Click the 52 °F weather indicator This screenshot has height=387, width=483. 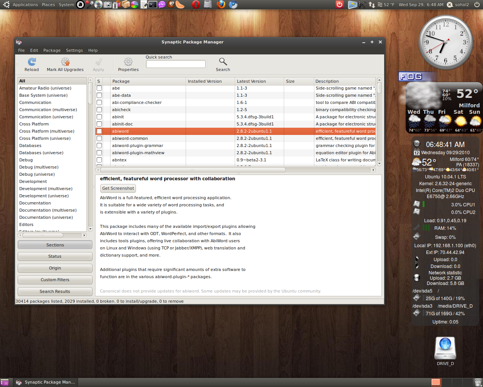[x=386, y=5]
